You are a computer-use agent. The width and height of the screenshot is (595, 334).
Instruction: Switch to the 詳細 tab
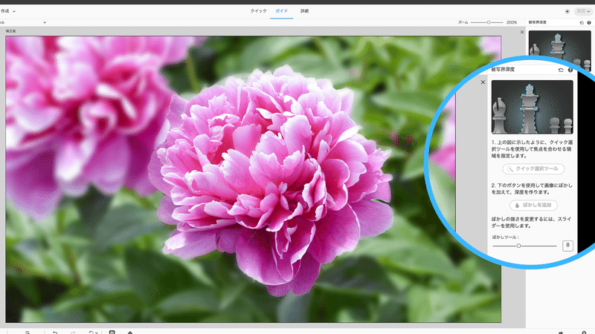(304, 11)
